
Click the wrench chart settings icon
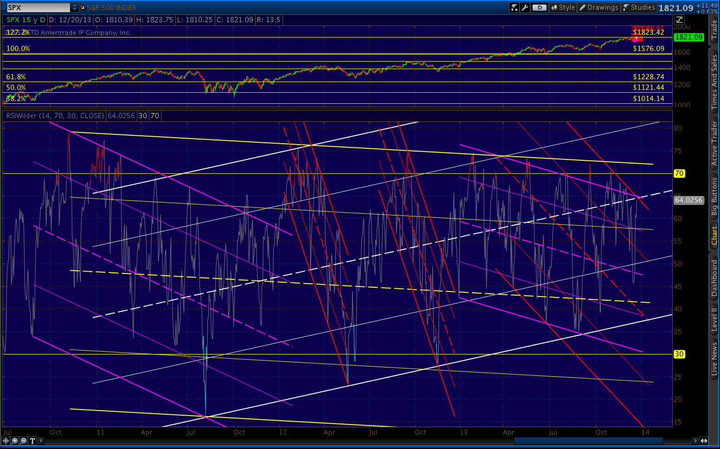point(525,7)
